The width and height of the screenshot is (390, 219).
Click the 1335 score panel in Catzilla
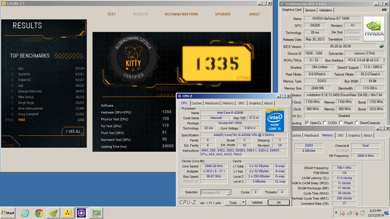point(217,64)
